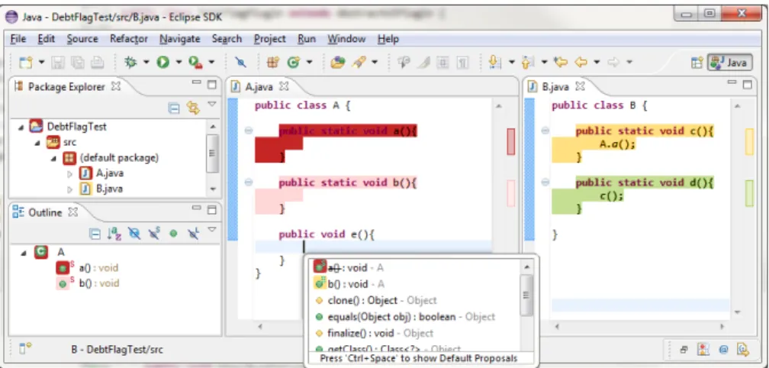769x368 pixels.
Task: Click the Skip All Breakpoints icon
Action: [x=241, y=63]
